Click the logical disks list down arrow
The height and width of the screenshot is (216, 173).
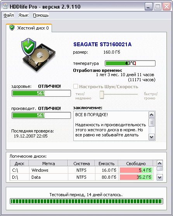[160, 177]
